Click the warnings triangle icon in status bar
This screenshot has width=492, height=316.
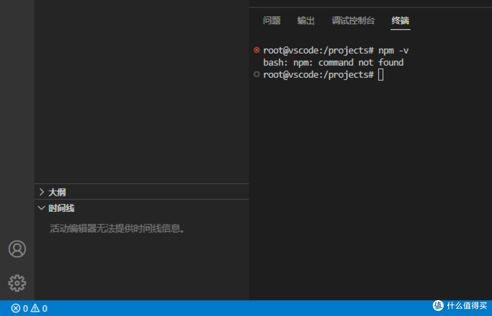tap(35, 308)
